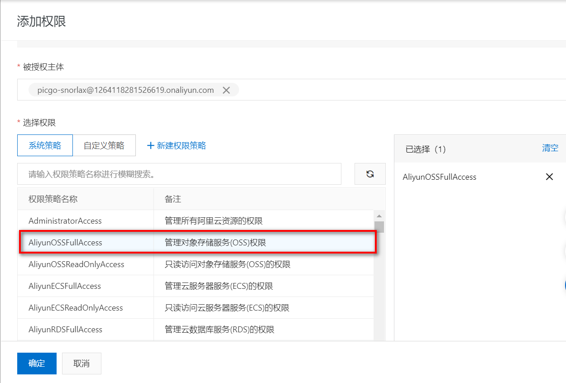Confirm with the 确定 button
Viewport: 566px width, 383px height.
[x=37, y=364]
